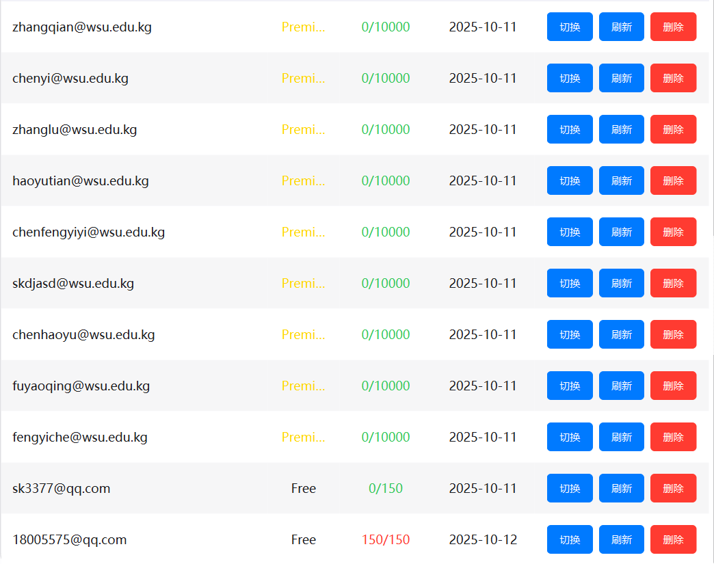
Task: Click the red 150/150 usage value
Action: pos(385,539)
